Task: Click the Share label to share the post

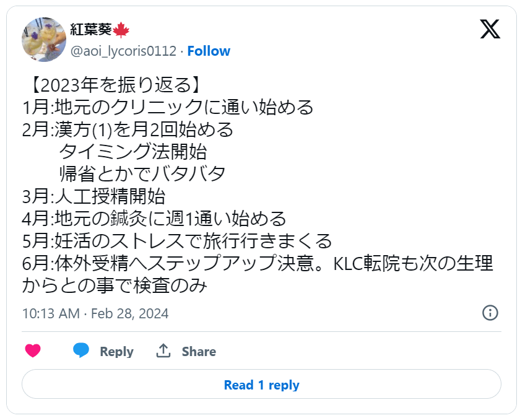Action: (199, 351)
